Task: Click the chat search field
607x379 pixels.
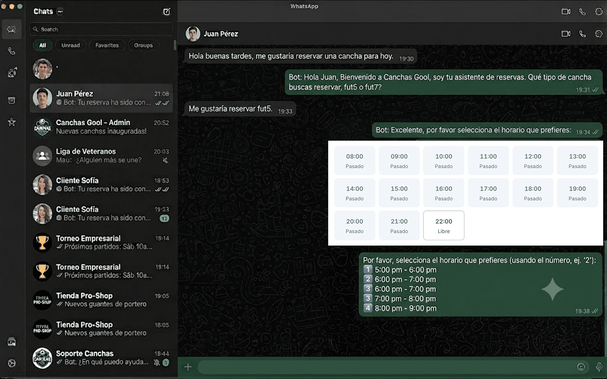Action: coord(101,29)
